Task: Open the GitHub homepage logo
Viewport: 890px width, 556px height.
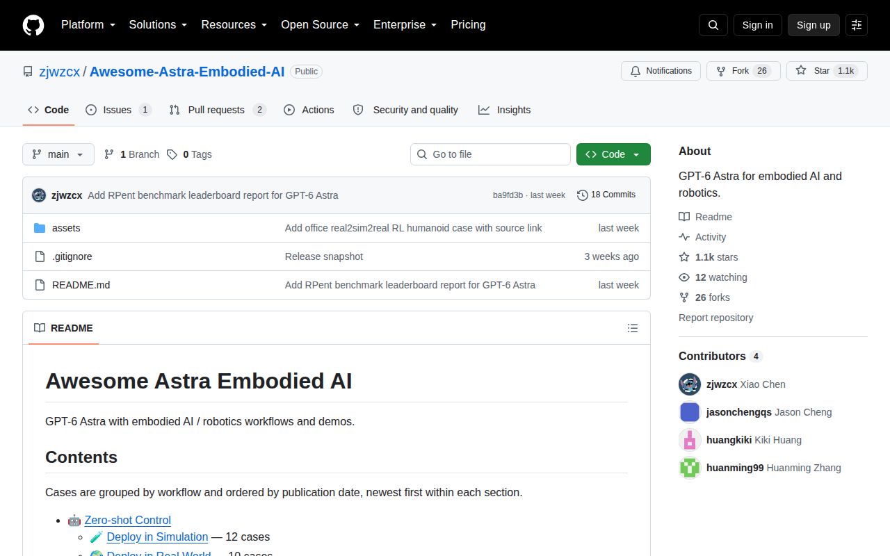Action: tap(33, 25)
